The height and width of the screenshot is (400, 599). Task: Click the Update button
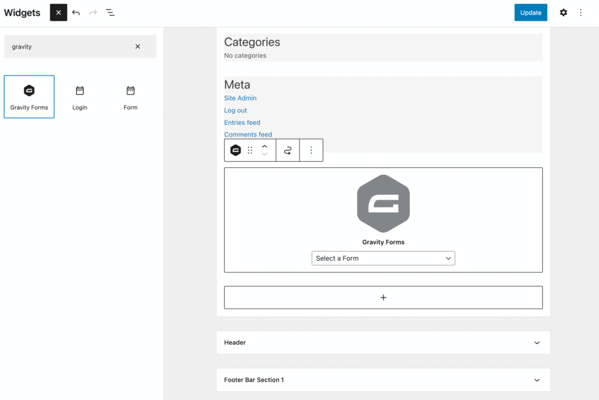(x=531, y=12)
